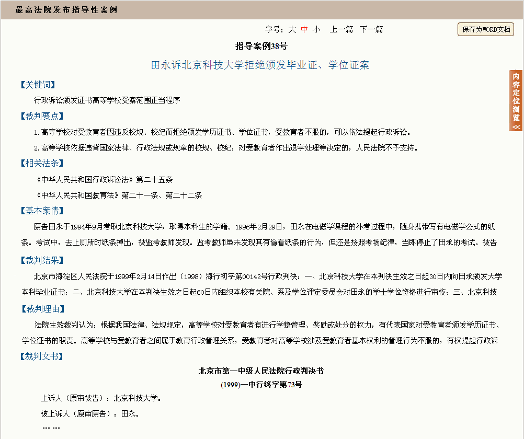524x439 pixels.
Task: Select the 裁判结果 section heading
Action: [42, 260]
